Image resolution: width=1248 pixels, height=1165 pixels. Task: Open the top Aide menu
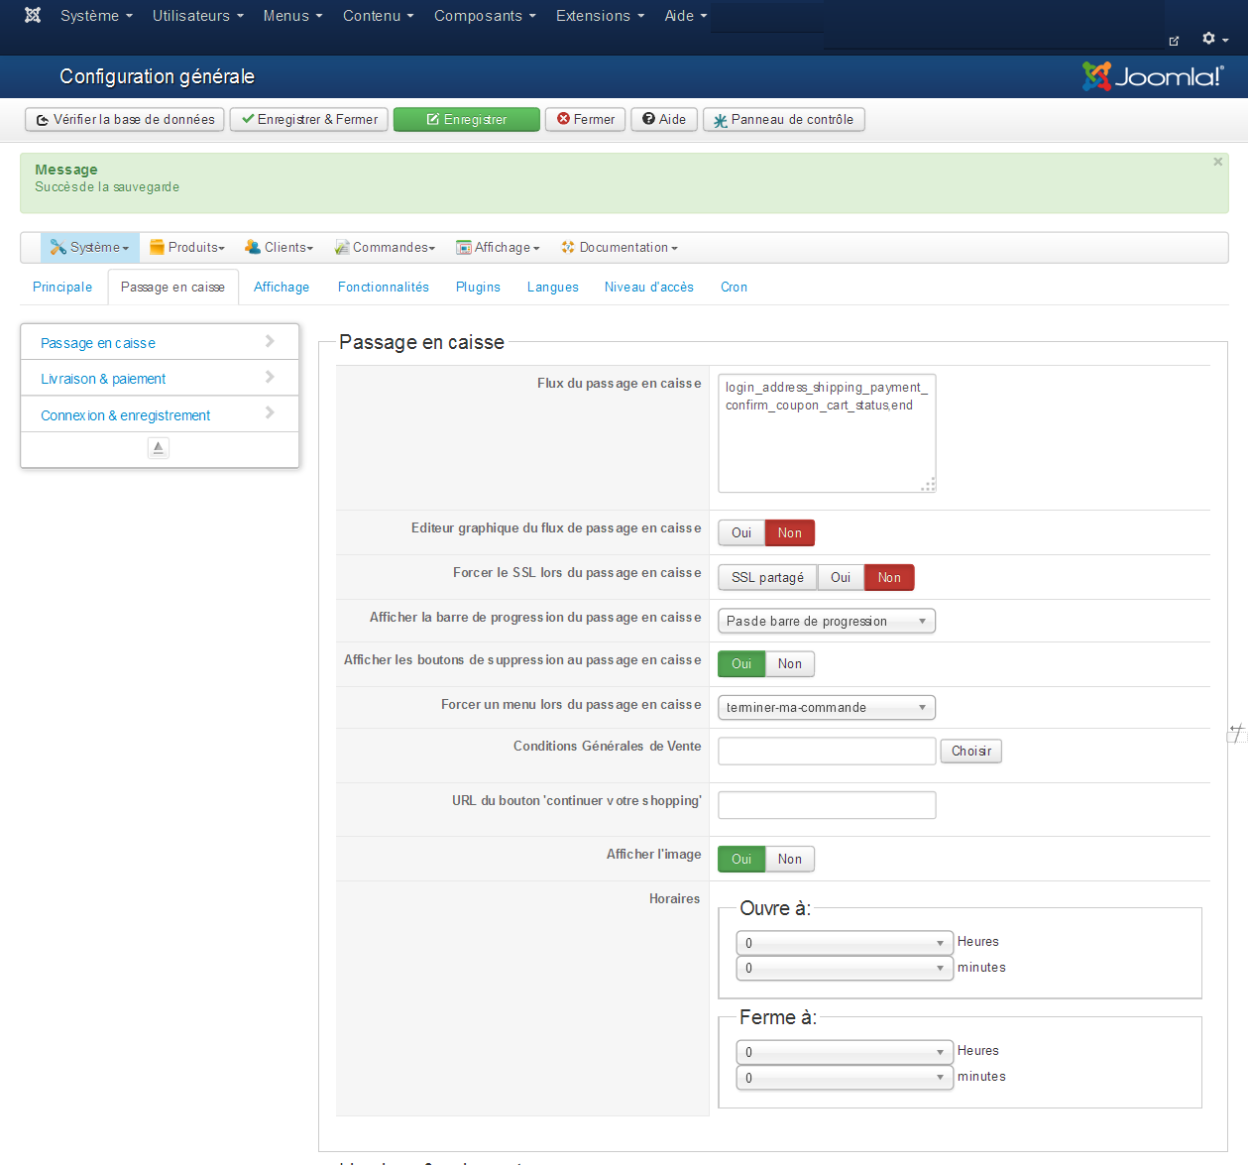coord(686,15)
